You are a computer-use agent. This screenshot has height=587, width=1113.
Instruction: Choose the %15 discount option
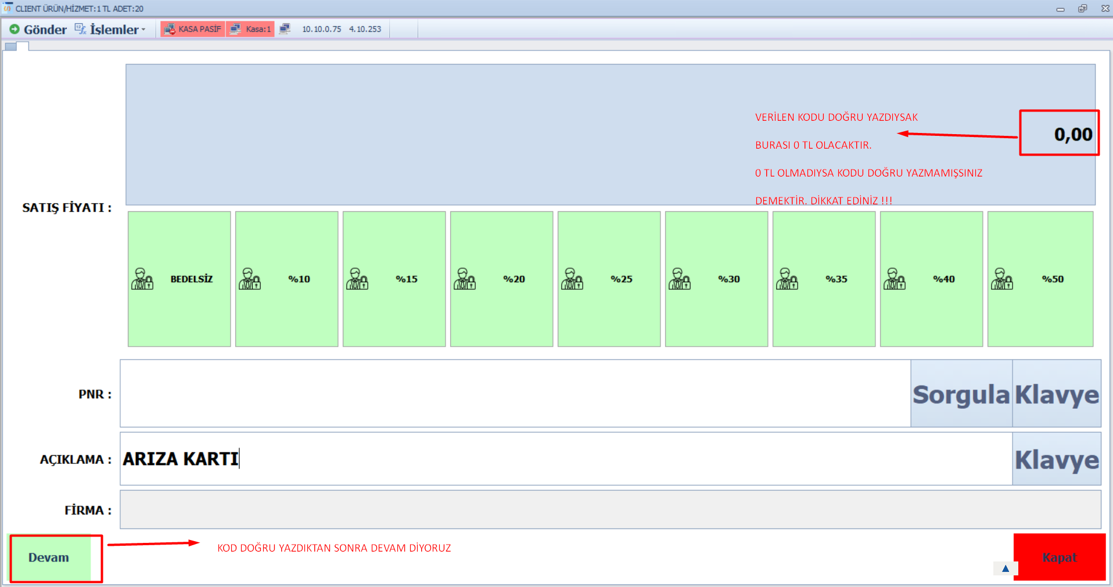[x=394, y=279]
